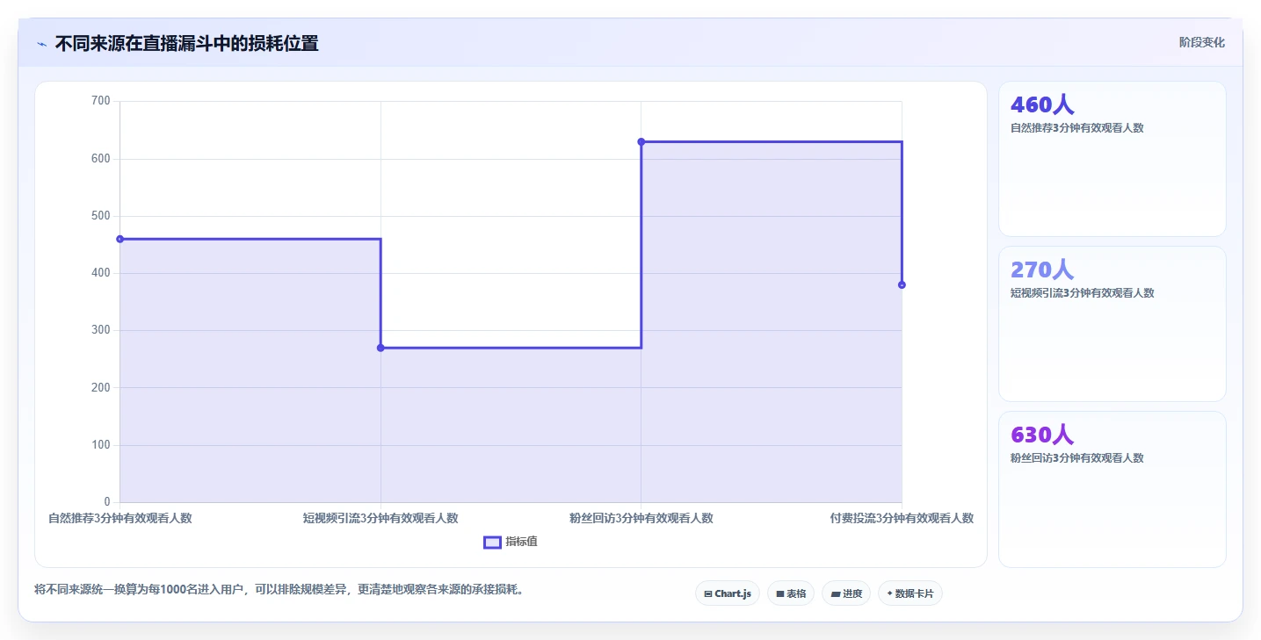1261x640 pixels.
Task: Click the y-axis tick label 600
Action: click(101, 159)
